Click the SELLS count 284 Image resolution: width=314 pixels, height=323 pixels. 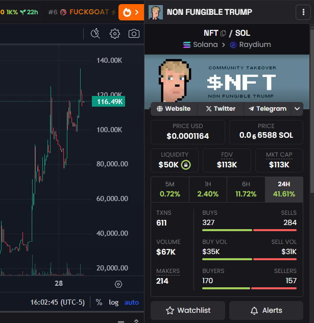point(290,222)
